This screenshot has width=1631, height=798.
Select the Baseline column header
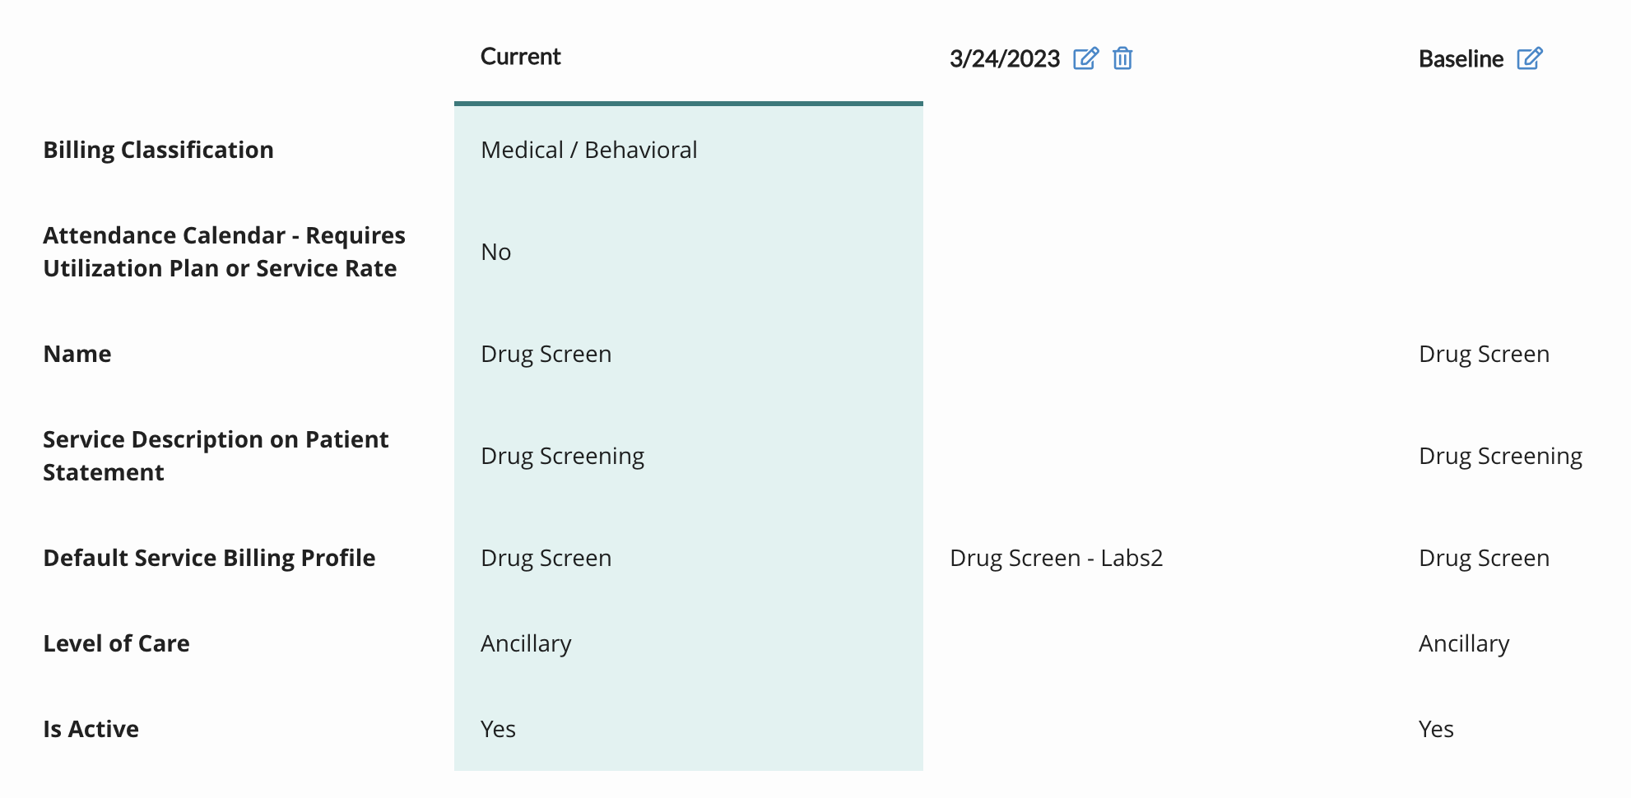pos(1461,58)
